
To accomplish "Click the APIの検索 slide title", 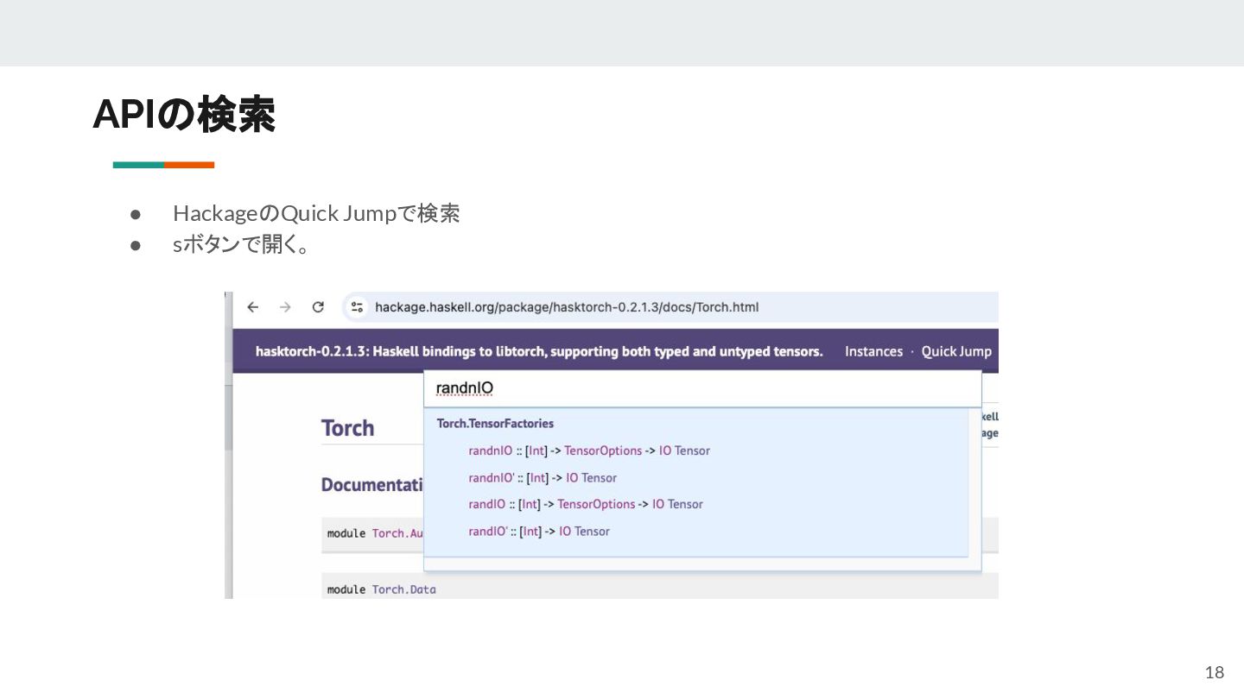I will (184, 114).
